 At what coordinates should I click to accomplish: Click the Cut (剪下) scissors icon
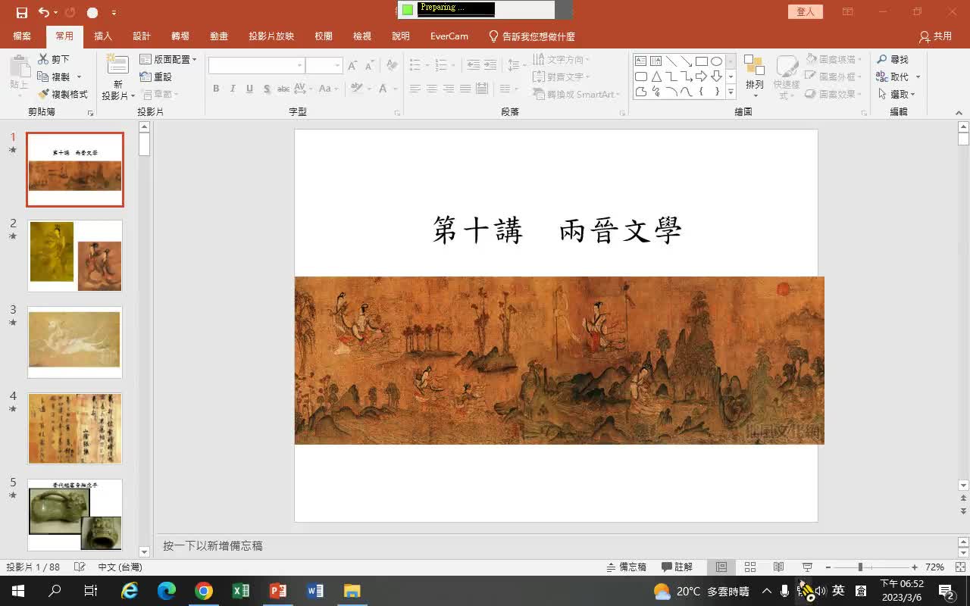pos(43,59)
